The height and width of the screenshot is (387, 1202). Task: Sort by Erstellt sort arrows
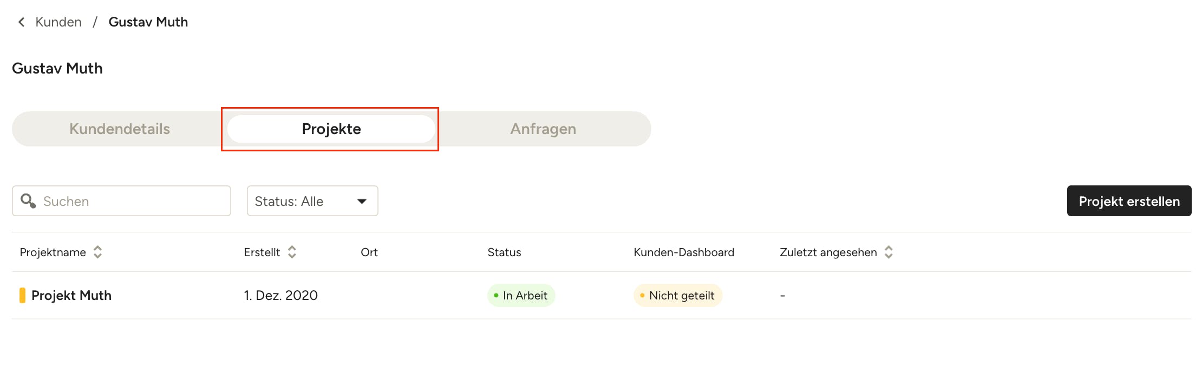(292, 252)
